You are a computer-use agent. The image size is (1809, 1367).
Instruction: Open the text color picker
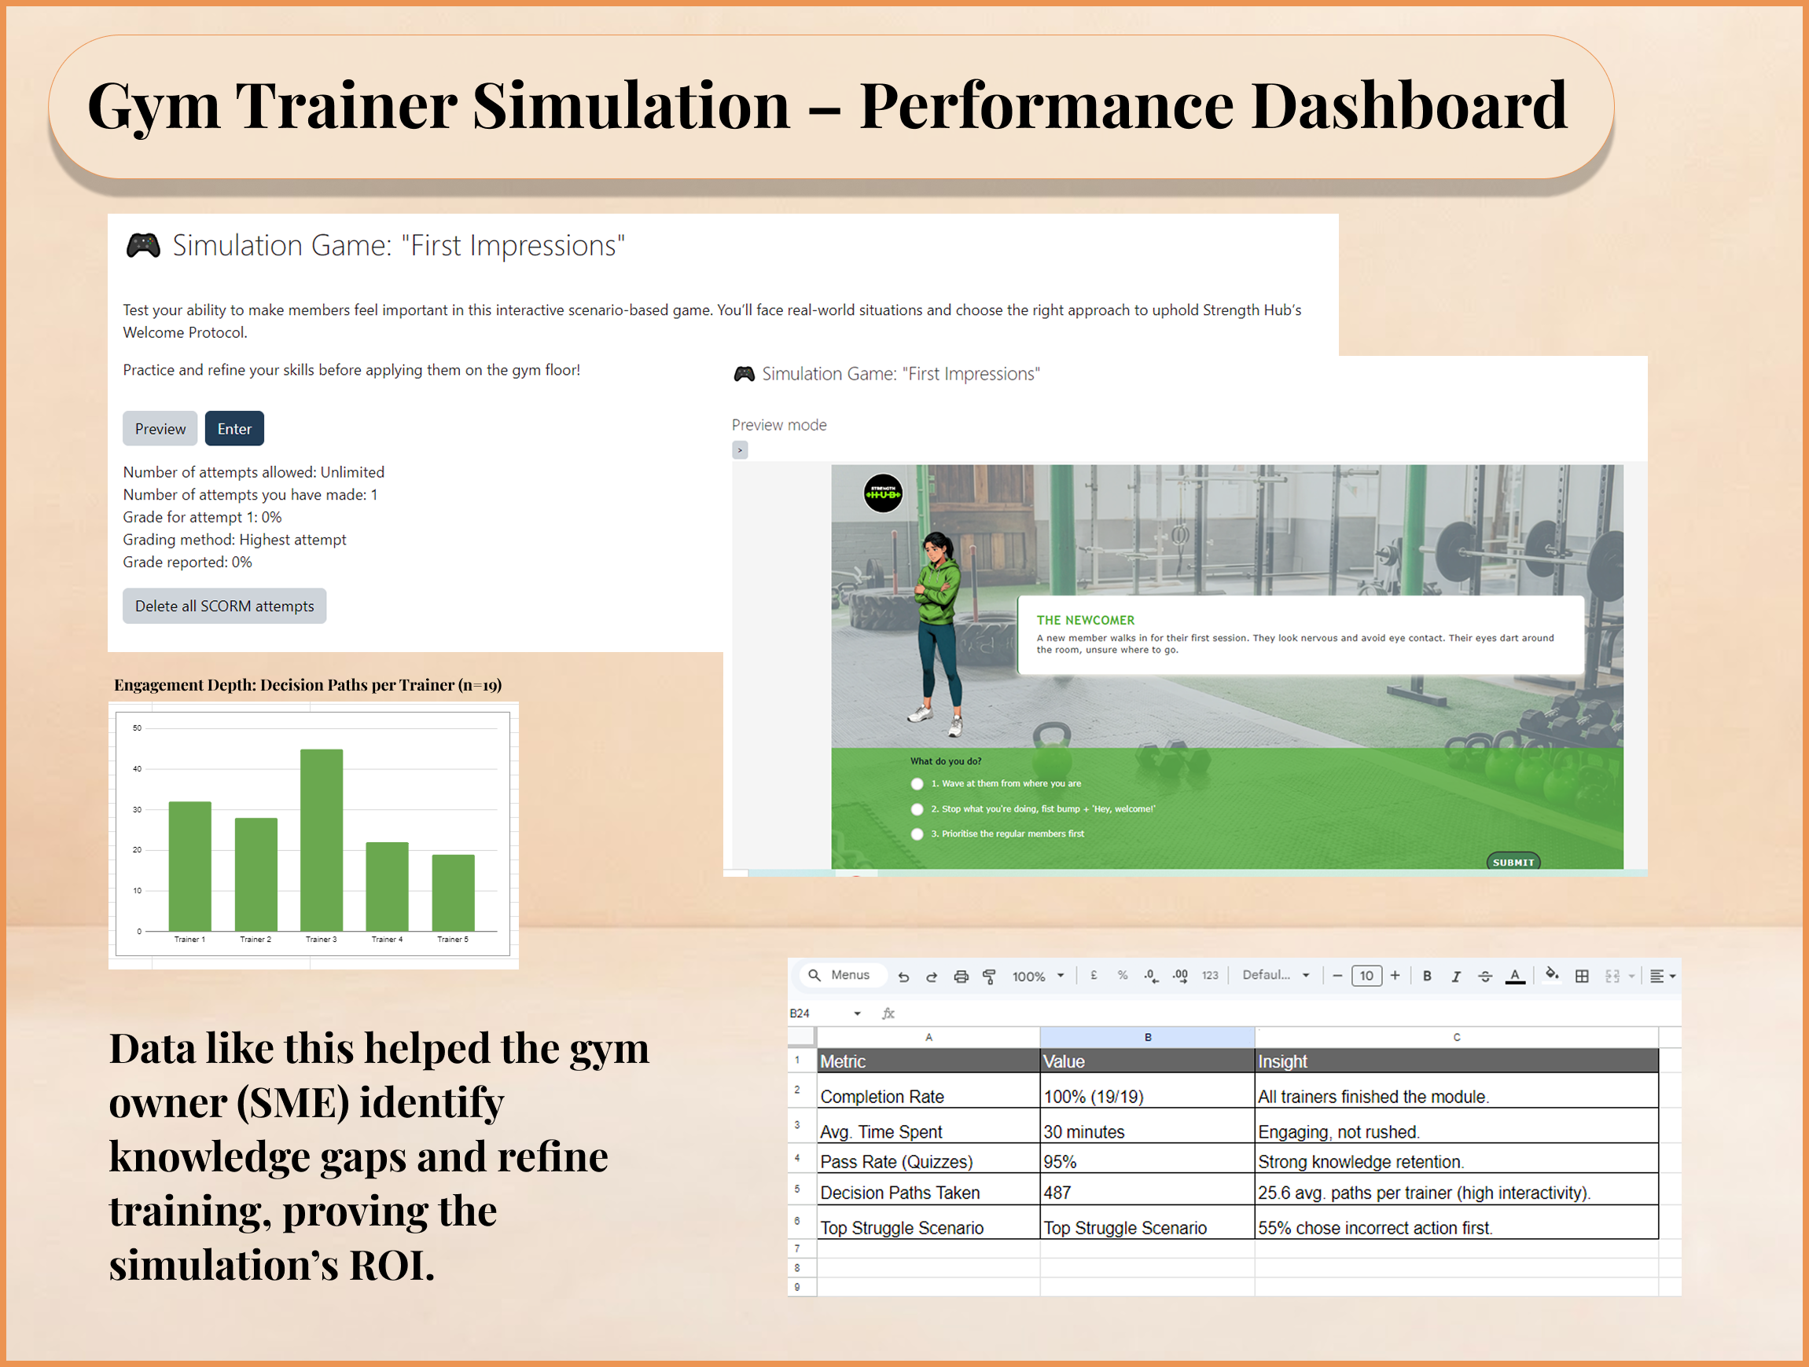coord(1516,977)
